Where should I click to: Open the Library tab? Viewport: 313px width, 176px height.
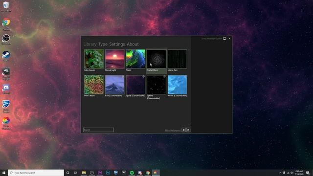click(x=90, y=44)
